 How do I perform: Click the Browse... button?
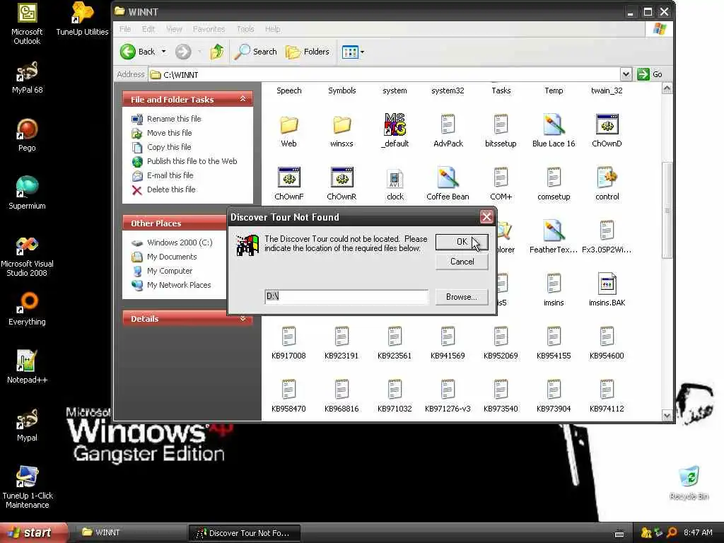click(462, 297)
